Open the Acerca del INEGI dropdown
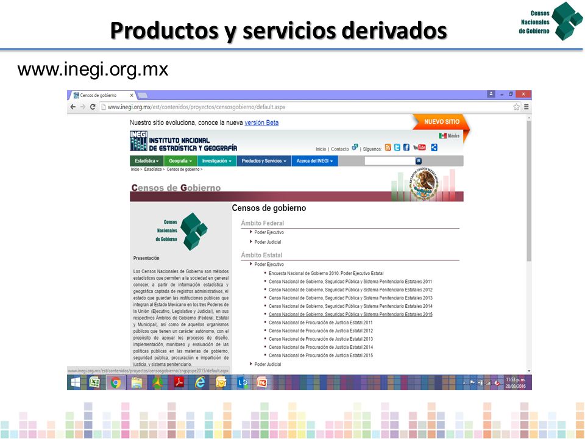The height and width of the screenshot is (439, 585). click(x=314, y=161)
